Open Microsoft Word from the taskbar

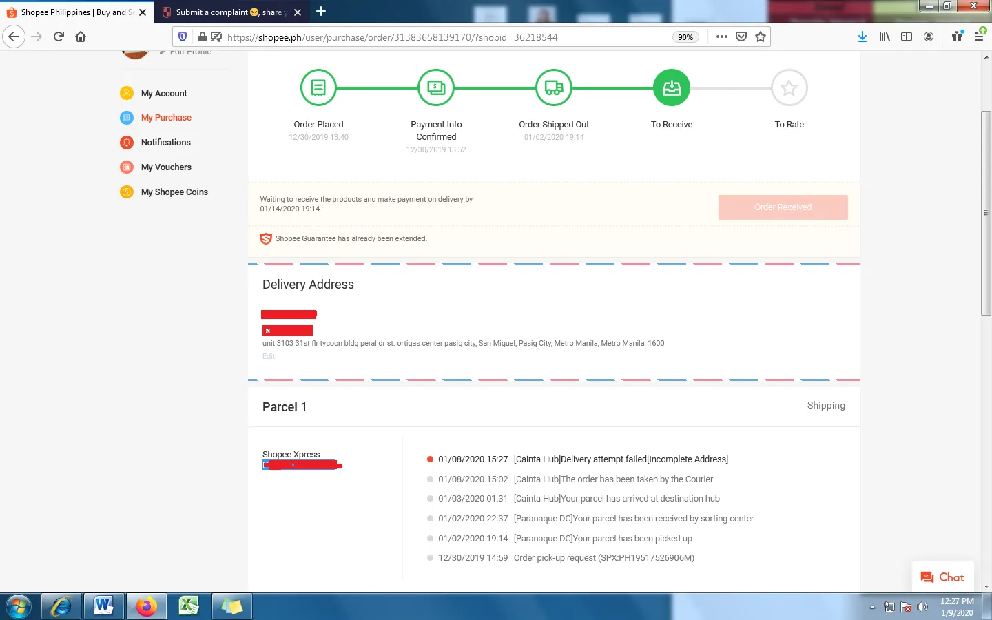coord(103,606)
